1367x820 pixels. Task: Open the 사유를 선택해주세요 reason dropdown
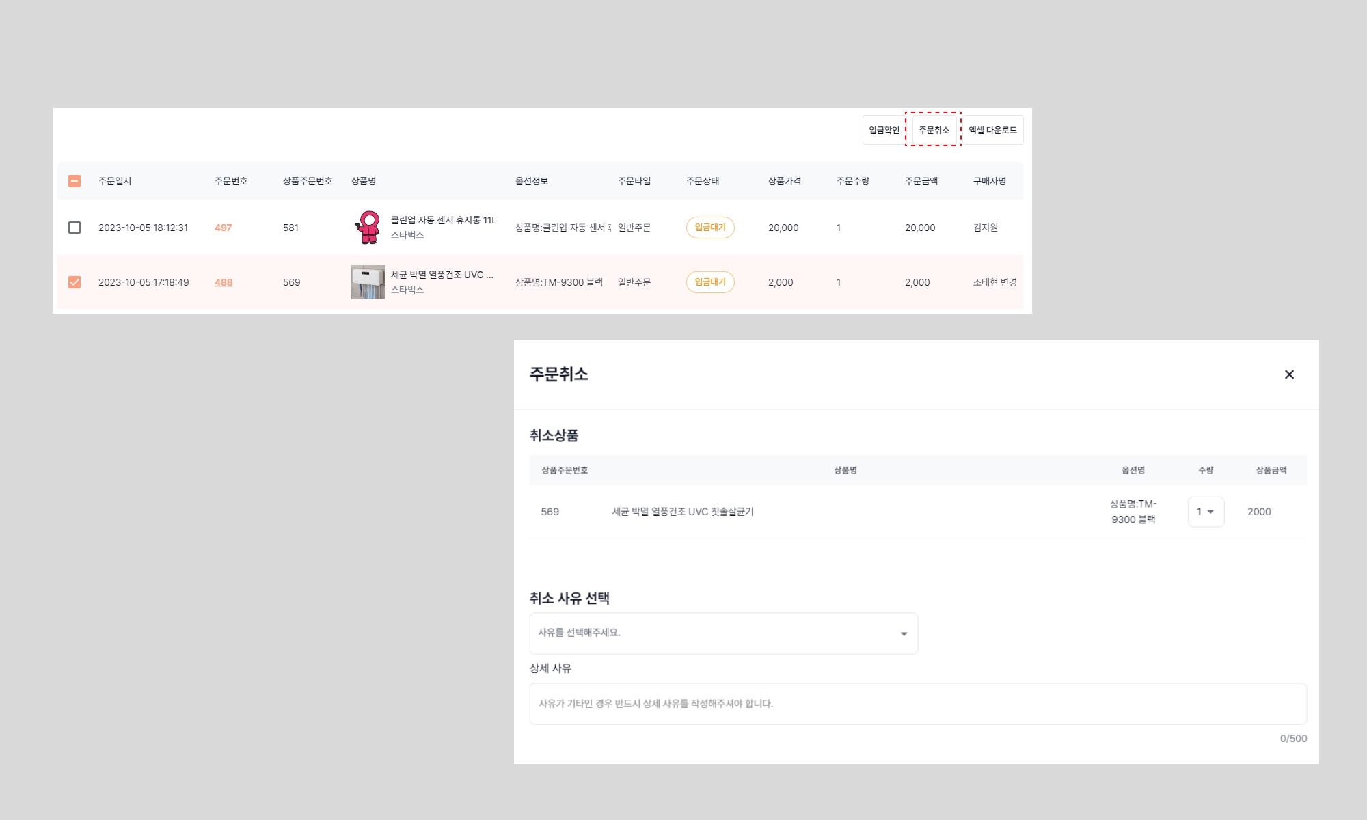722,633
